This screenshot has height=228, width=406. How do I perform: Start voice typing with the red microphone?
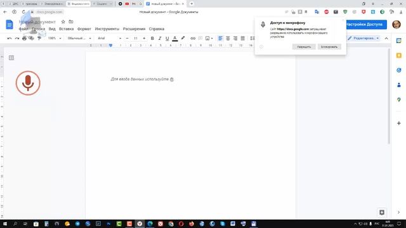pyautogui.click(x=28, y=83)
